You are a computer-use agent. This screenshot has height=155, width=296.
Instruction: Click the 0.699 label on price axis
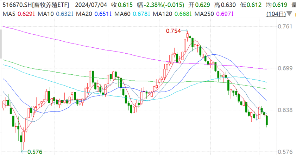[285, 68]
